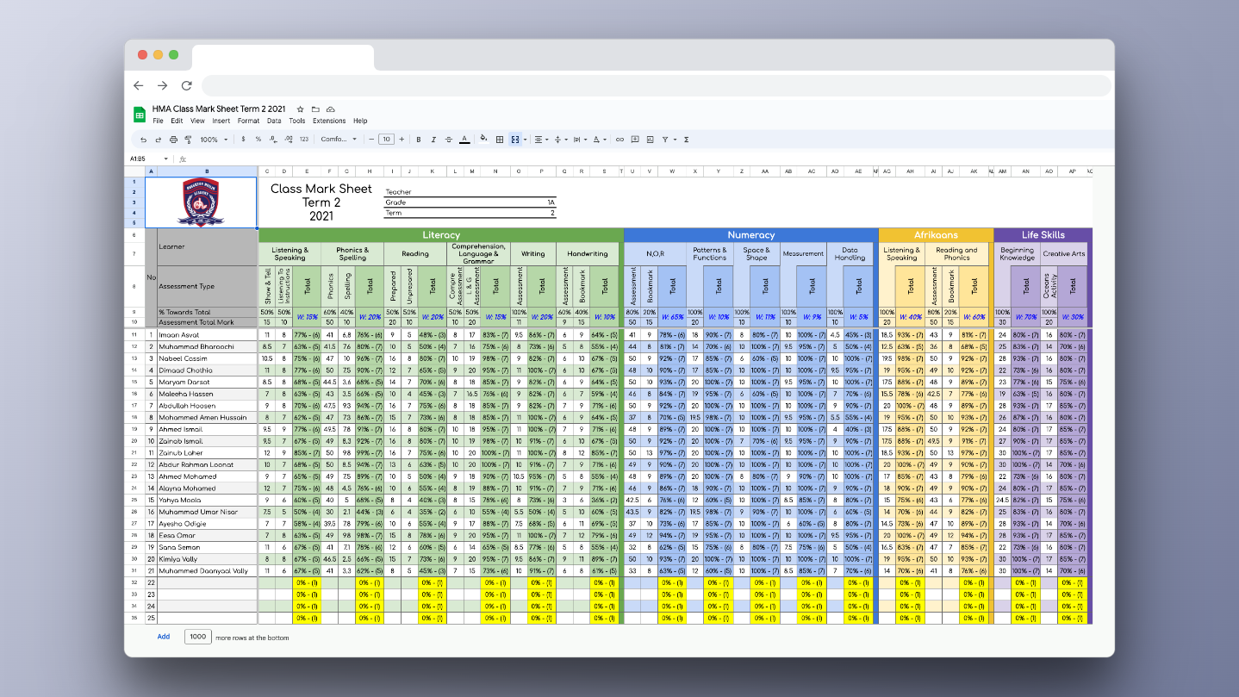1239x697 pixels.
Task: Activate the paint format tool
Action: pos(188,140)
